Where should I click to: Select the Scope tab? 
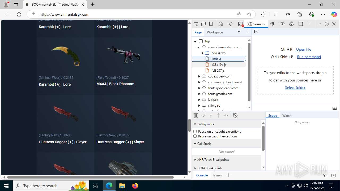click(x=273, y=115)
